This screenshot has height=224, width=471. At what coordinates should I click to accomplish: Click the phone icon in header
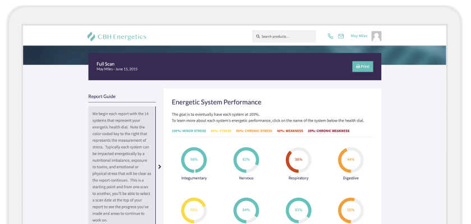(330, 36)
